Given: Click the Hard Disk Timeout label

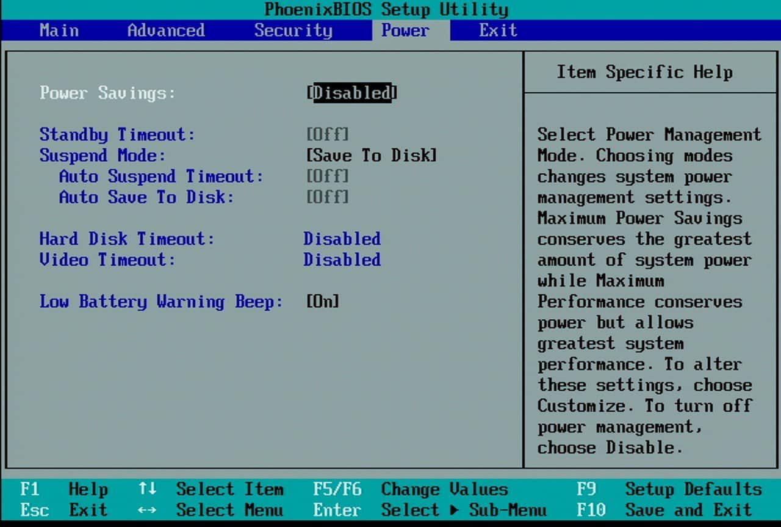Looking at the screenshot, I should click(127, 239).
